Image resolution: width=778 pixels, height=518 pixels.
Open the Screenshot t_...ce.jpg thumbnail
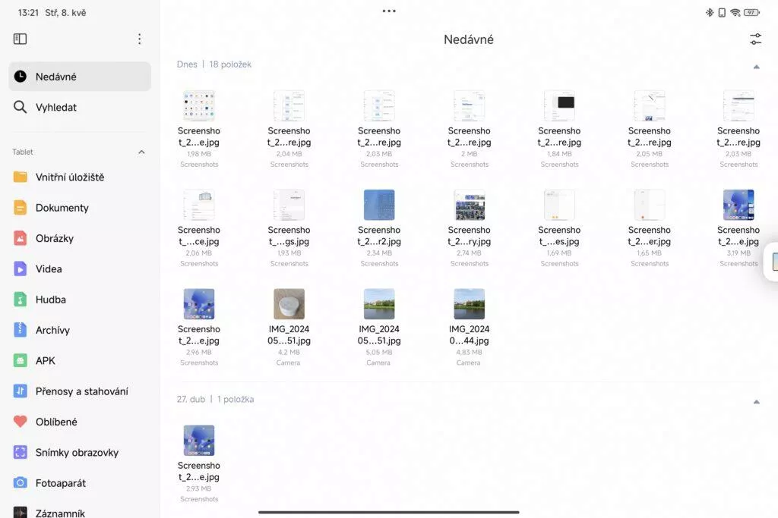click(199, 205)
